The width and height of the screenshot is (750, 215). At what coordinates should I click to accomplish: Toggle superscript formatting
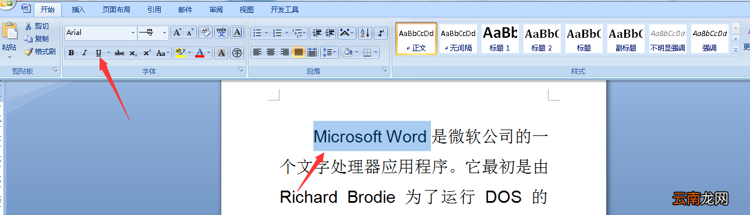pos(147,53)
